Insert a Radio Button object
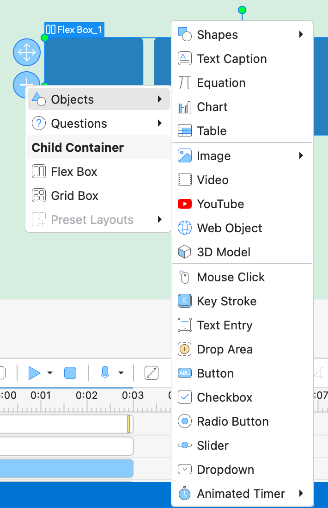This screenshot has height=508, width=328. [232, 421]
